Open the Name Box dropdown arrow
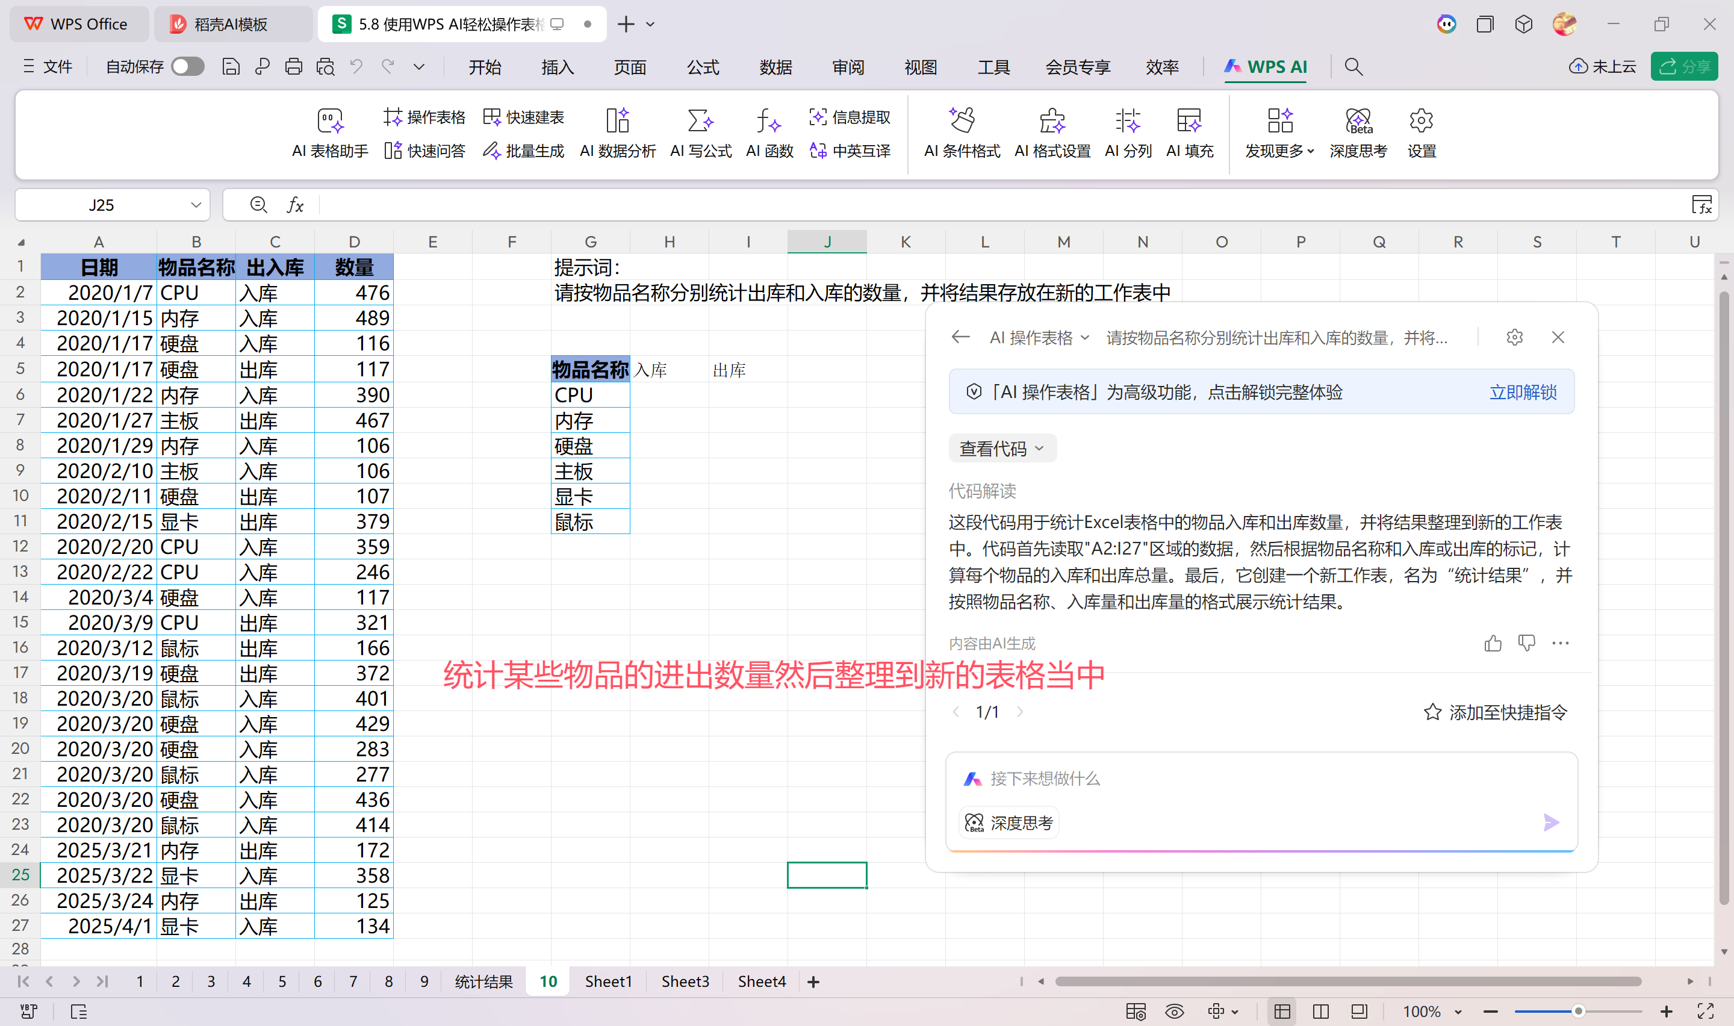Image resolution: width=1734 pixels, height=1026 pixels. tap(196, 205)
